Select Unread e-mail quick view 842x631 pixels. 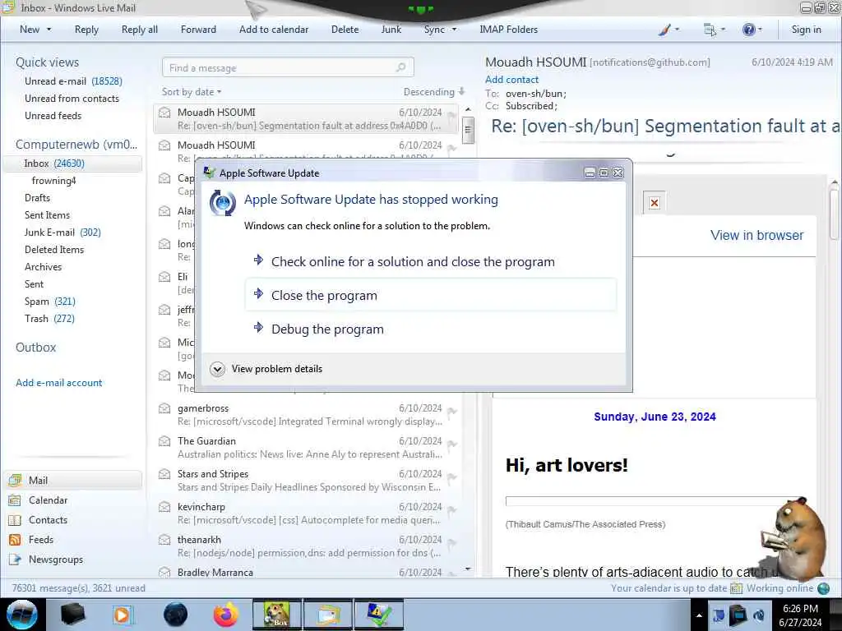[73, 81]
